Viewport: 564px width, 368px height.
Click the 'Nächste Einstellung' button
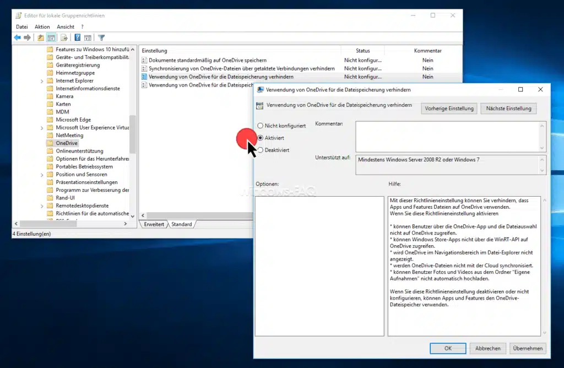tap(508, 109)
